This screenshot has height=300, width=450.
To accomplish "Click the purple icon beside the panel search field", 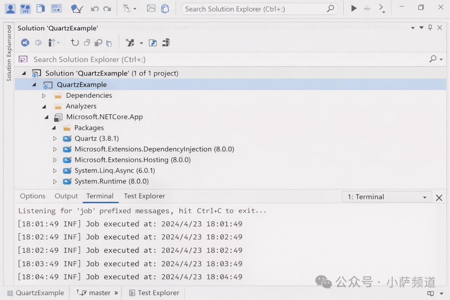I will point(23,60).
